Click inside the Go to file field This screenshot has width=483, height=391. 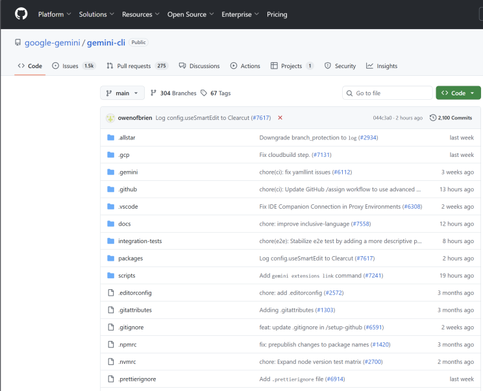(387, 93)
